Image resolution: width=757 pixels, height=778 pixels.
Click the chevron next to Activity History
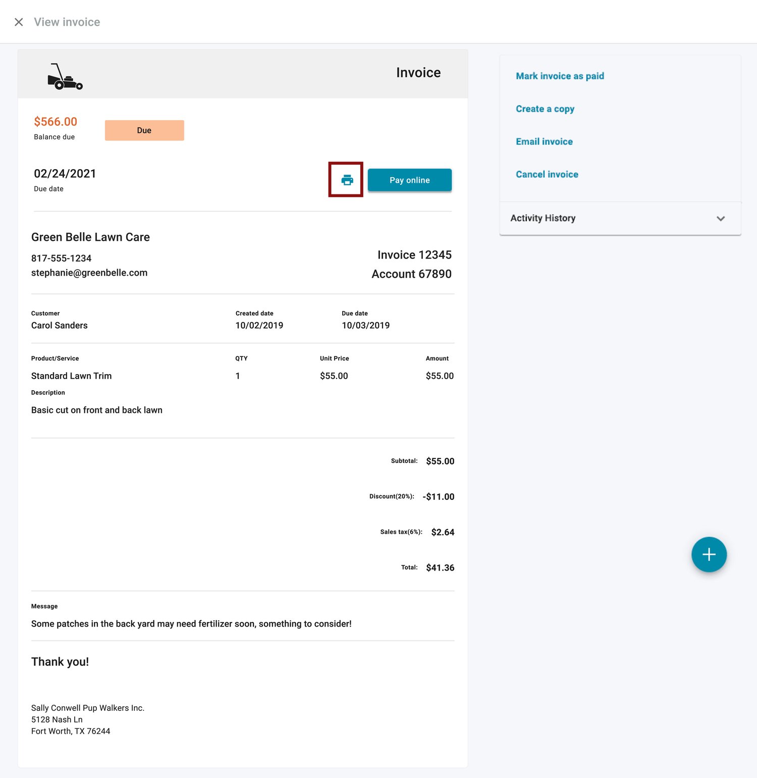tap(721, 218)
